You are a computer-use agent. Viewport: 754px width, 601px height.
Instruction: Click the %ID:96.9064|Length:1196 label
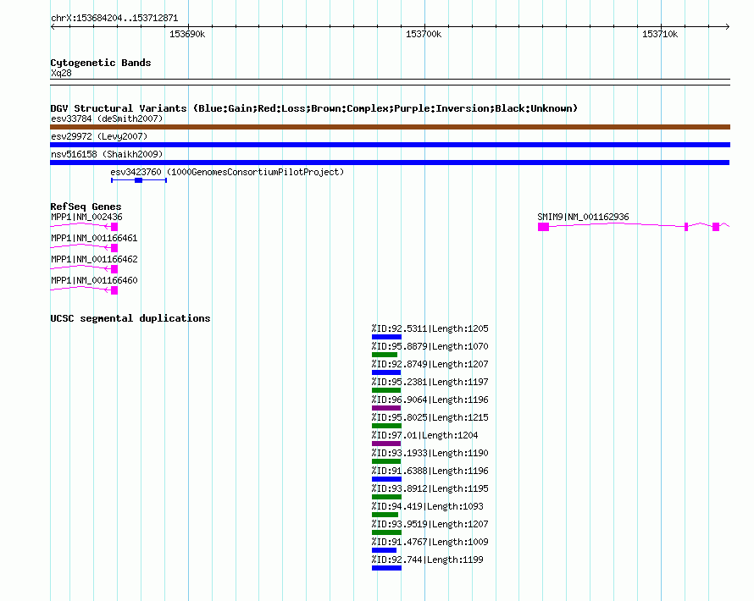[430, 400]
